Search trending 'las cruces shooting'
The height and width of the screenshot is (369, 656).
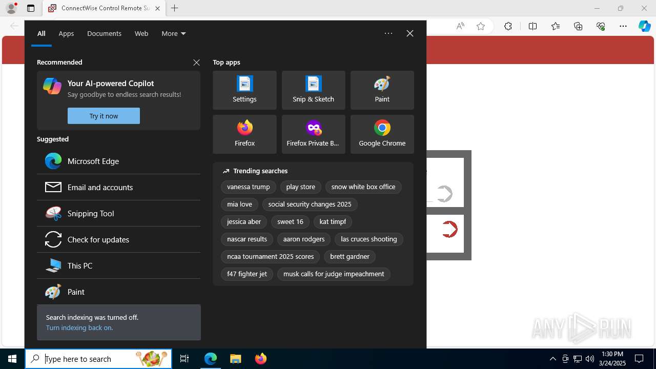click(369, 239)
